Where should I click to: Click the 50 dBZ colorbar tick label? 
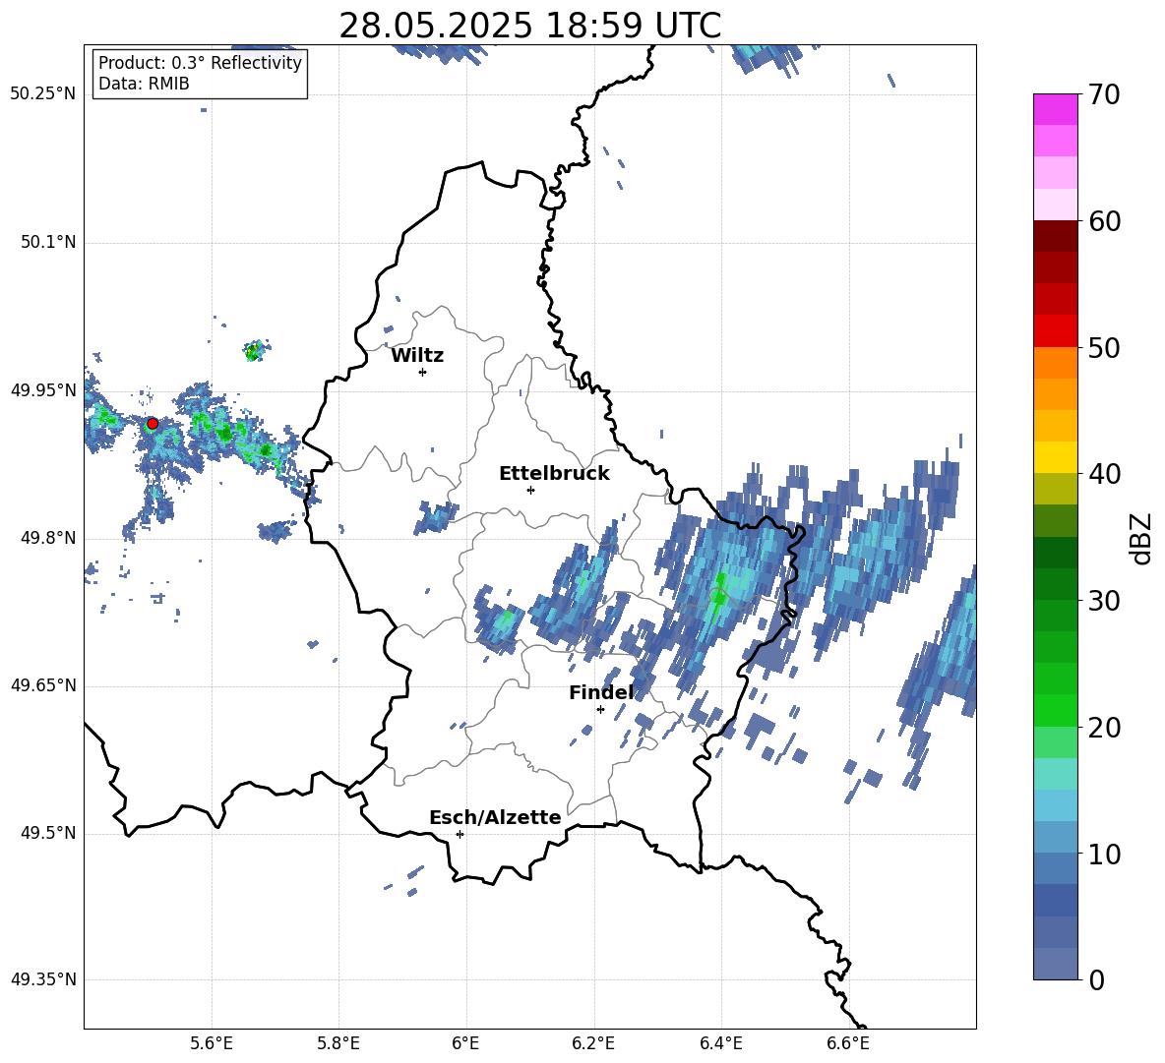tap(1105, 347)
